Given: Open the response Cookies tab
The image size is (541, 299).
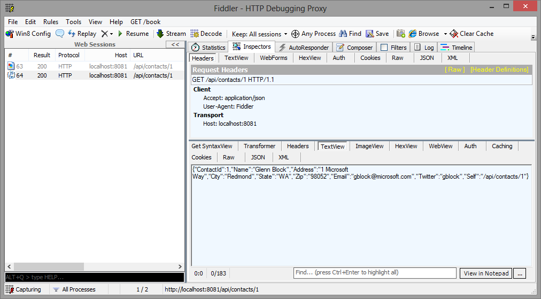Looking at the screenshot, I should click(202, 157).
